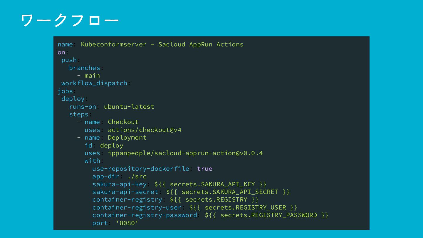The image size is (423, 238).
Task: Click the 'on' key line
Action: point(63,52)
